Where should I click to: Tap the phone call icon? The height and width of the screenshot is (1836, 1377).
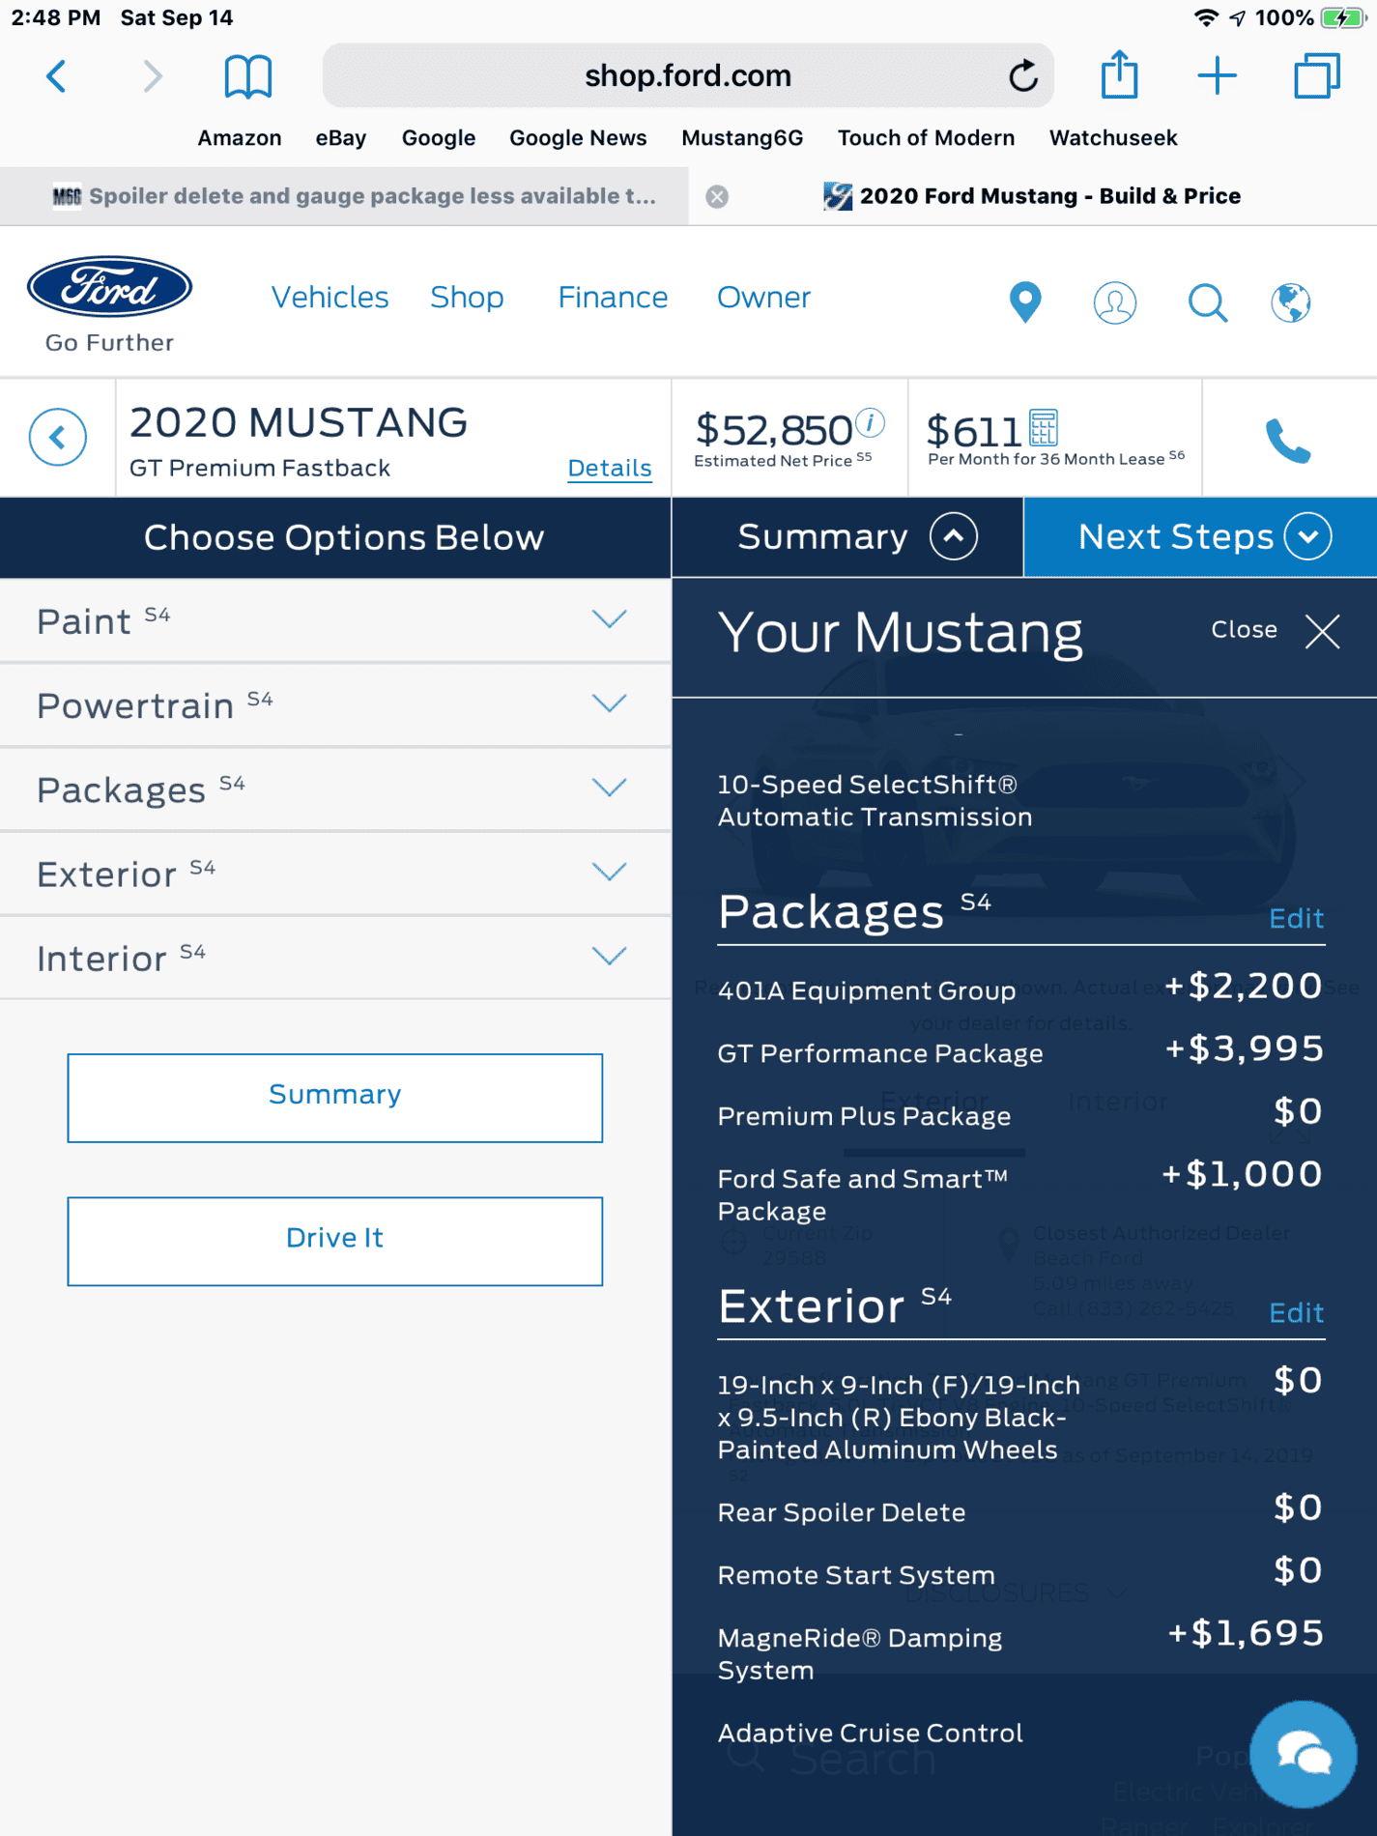click(1288, 441)
